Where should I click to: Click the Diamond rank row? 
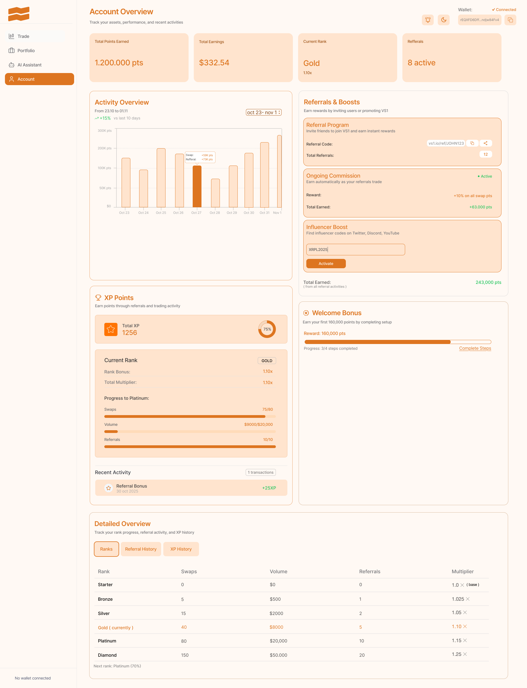291,655
